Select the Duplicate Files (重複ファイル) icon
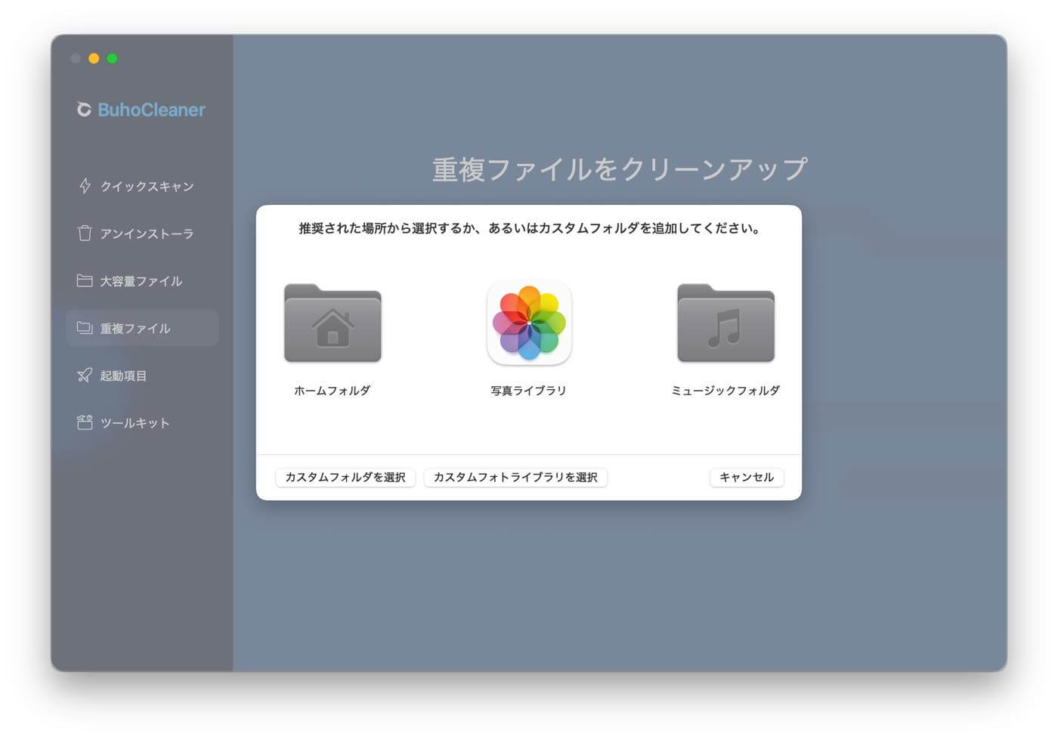 coord(84,328)
